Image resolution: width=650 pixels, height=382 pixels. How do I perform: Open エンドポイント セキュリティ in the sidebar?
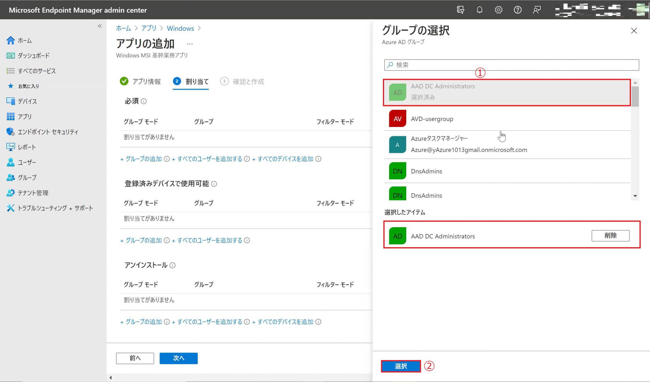(48, 132)
